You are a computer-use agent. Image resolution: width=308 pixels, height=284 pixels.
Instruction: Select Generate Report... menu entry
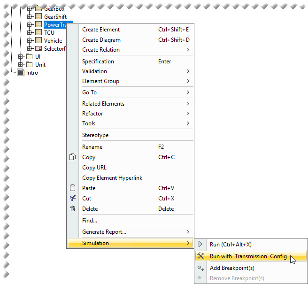pyautogui.click(x=130, y=231)
